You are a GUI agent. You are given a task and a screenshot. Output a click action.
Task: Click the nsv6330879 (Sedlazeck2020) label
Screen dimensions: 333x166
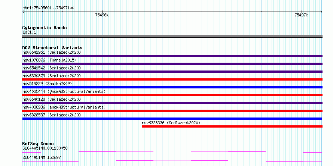[52, 76]
